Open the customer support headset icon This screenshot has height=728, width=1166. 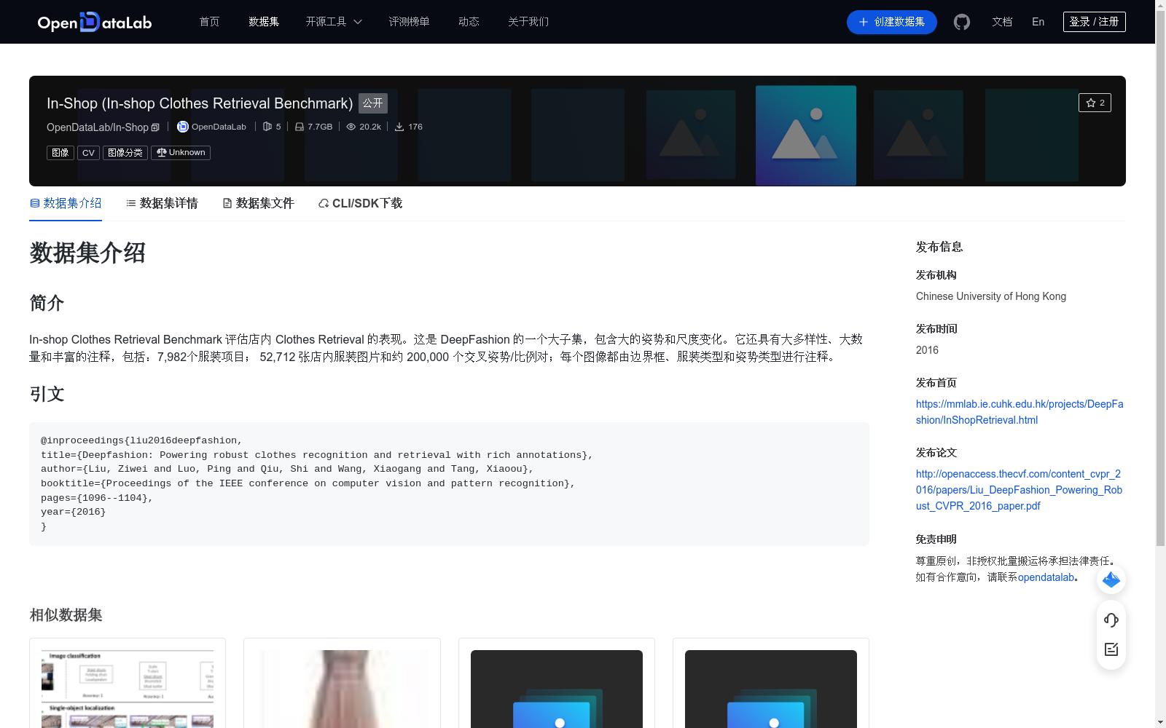tap(1111, 620)
